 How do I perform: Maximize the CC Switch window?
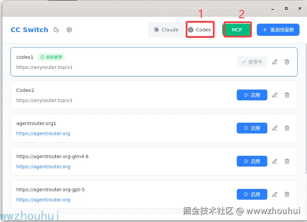[286, 8]
